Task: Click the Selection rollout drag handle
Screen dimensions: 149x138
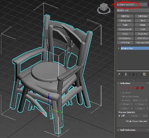Action: (148, 83)
